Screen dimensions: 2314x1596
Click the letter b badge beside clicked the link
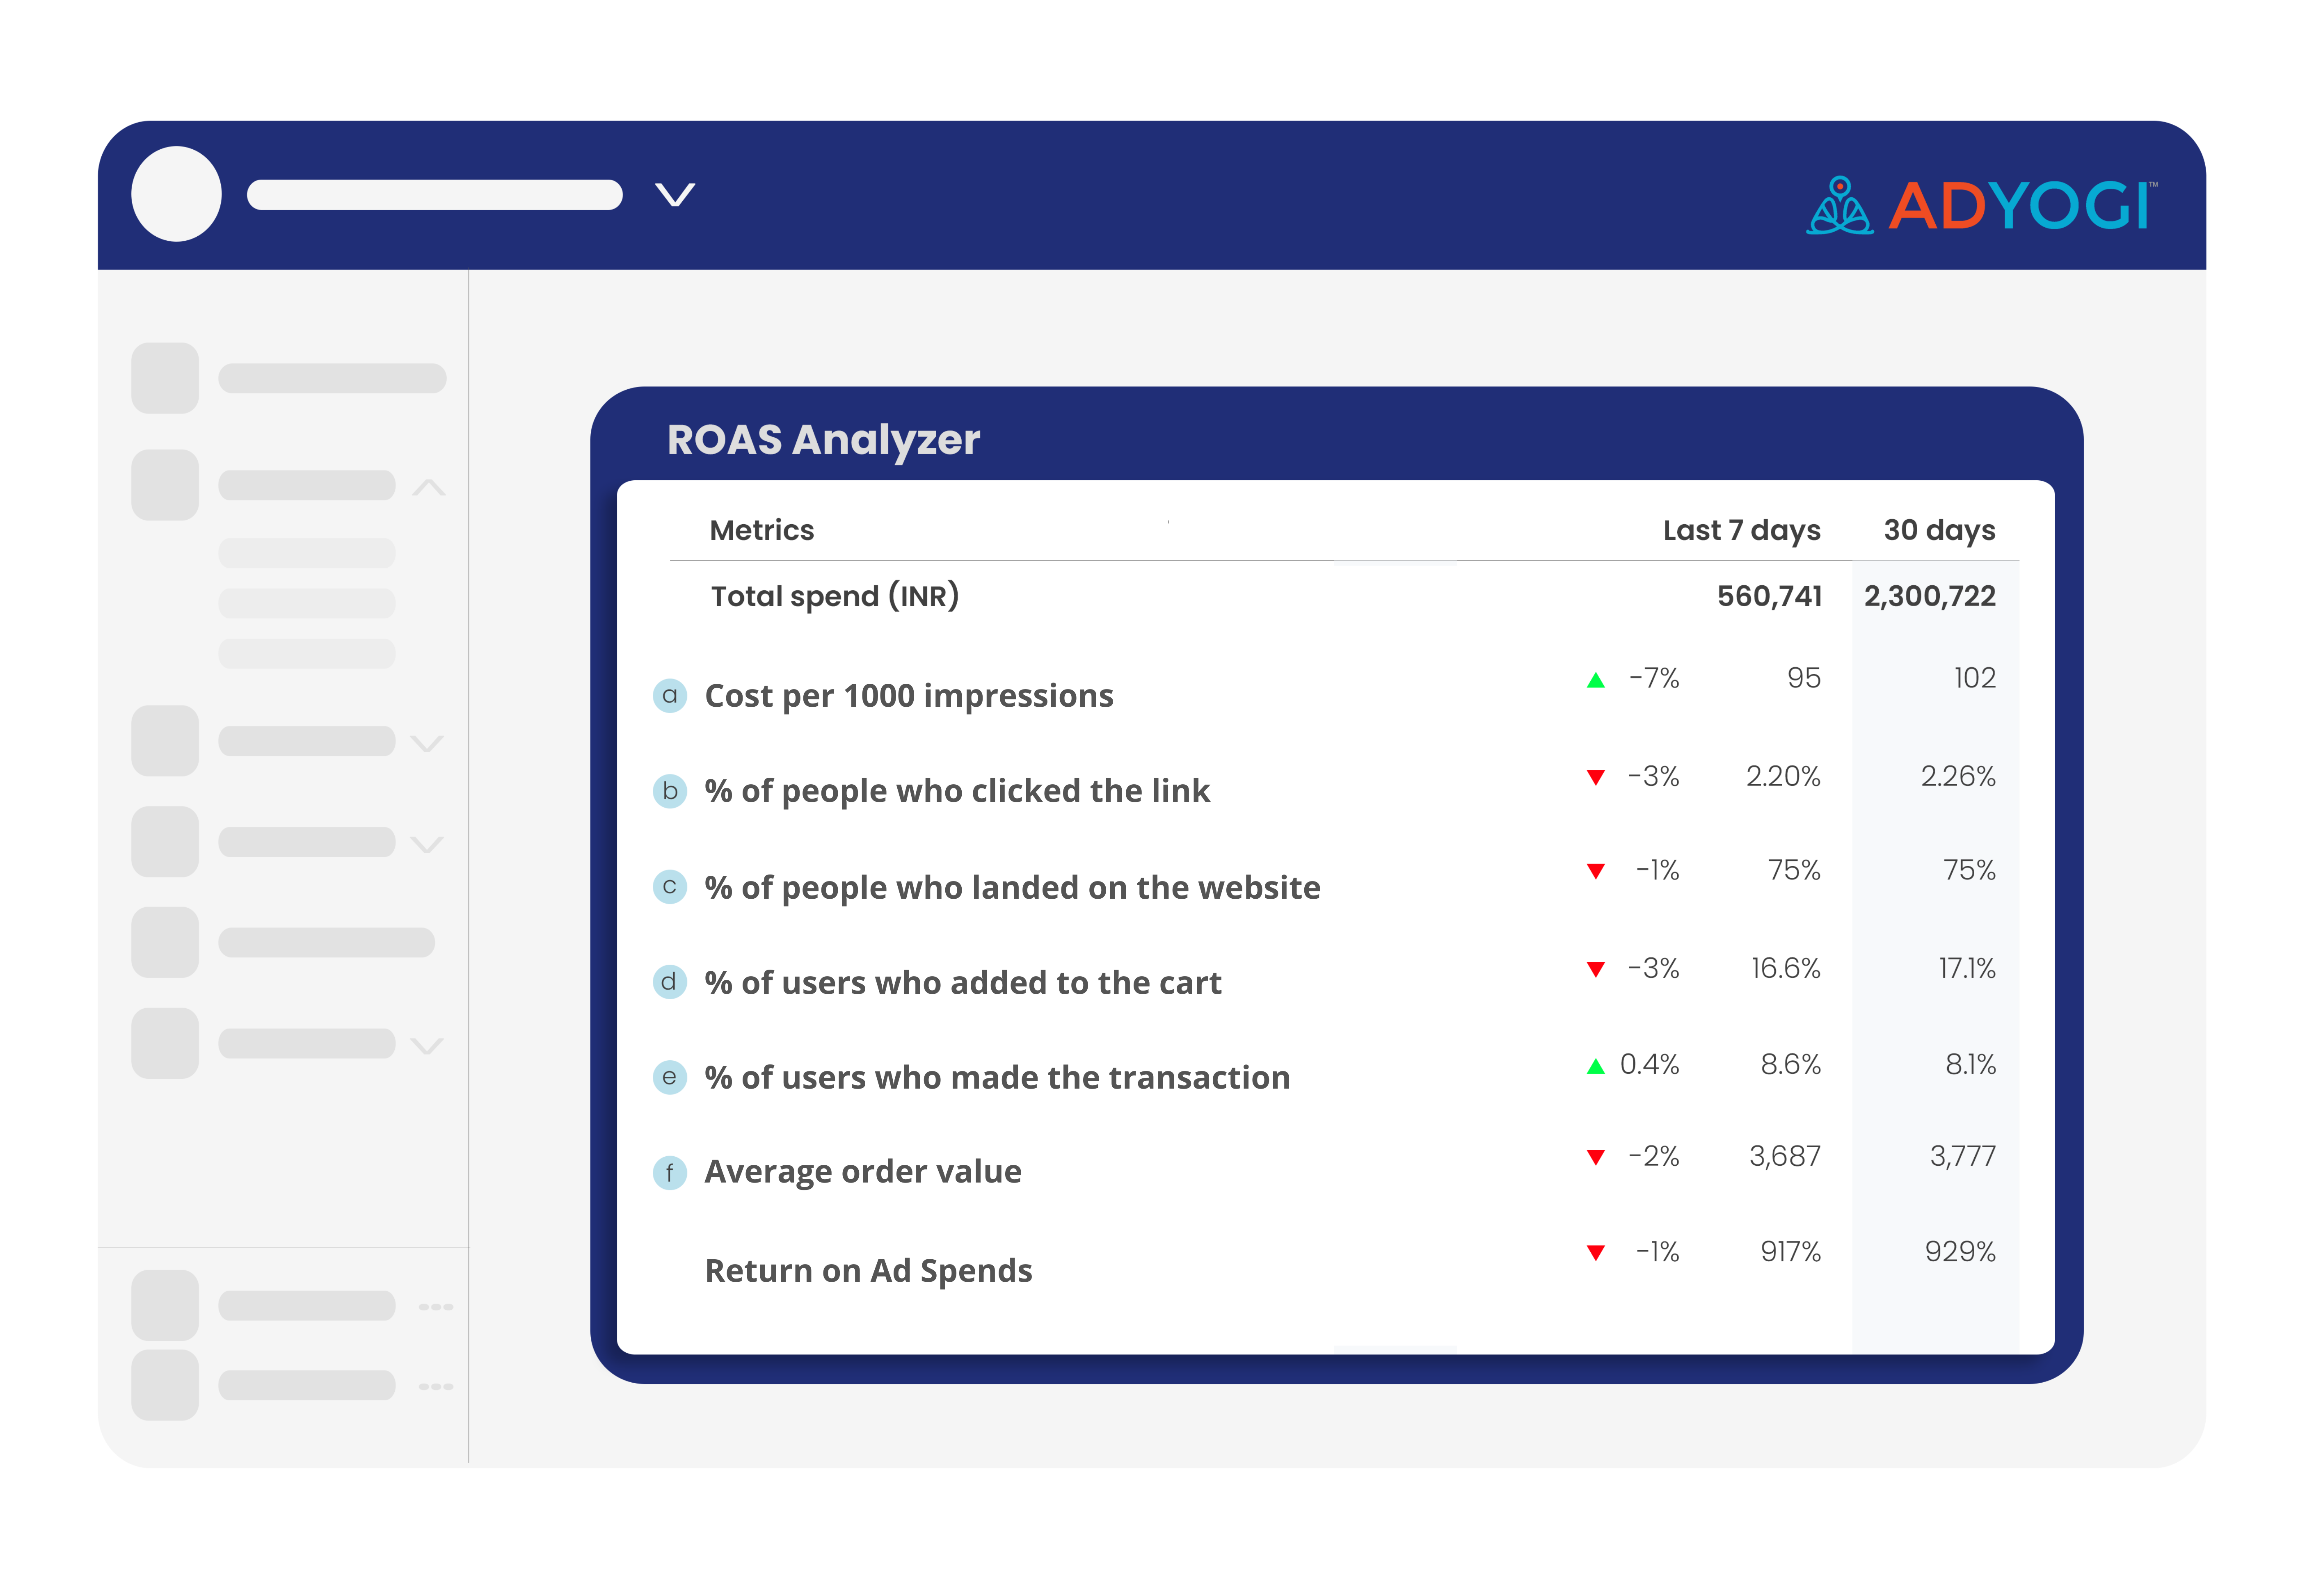[x=669, y=791]
